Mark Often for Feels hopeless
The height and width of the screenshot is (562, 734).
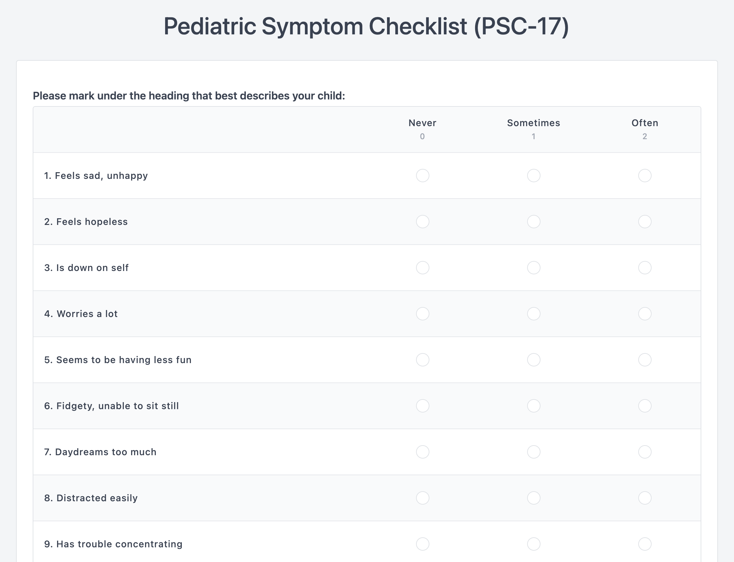pos(644,222)
